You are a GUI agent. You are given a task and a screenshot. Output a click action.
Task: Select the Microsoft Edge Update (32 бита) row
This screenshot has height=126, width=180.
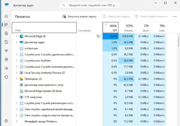pyautogui.click(x=89, y=91)
